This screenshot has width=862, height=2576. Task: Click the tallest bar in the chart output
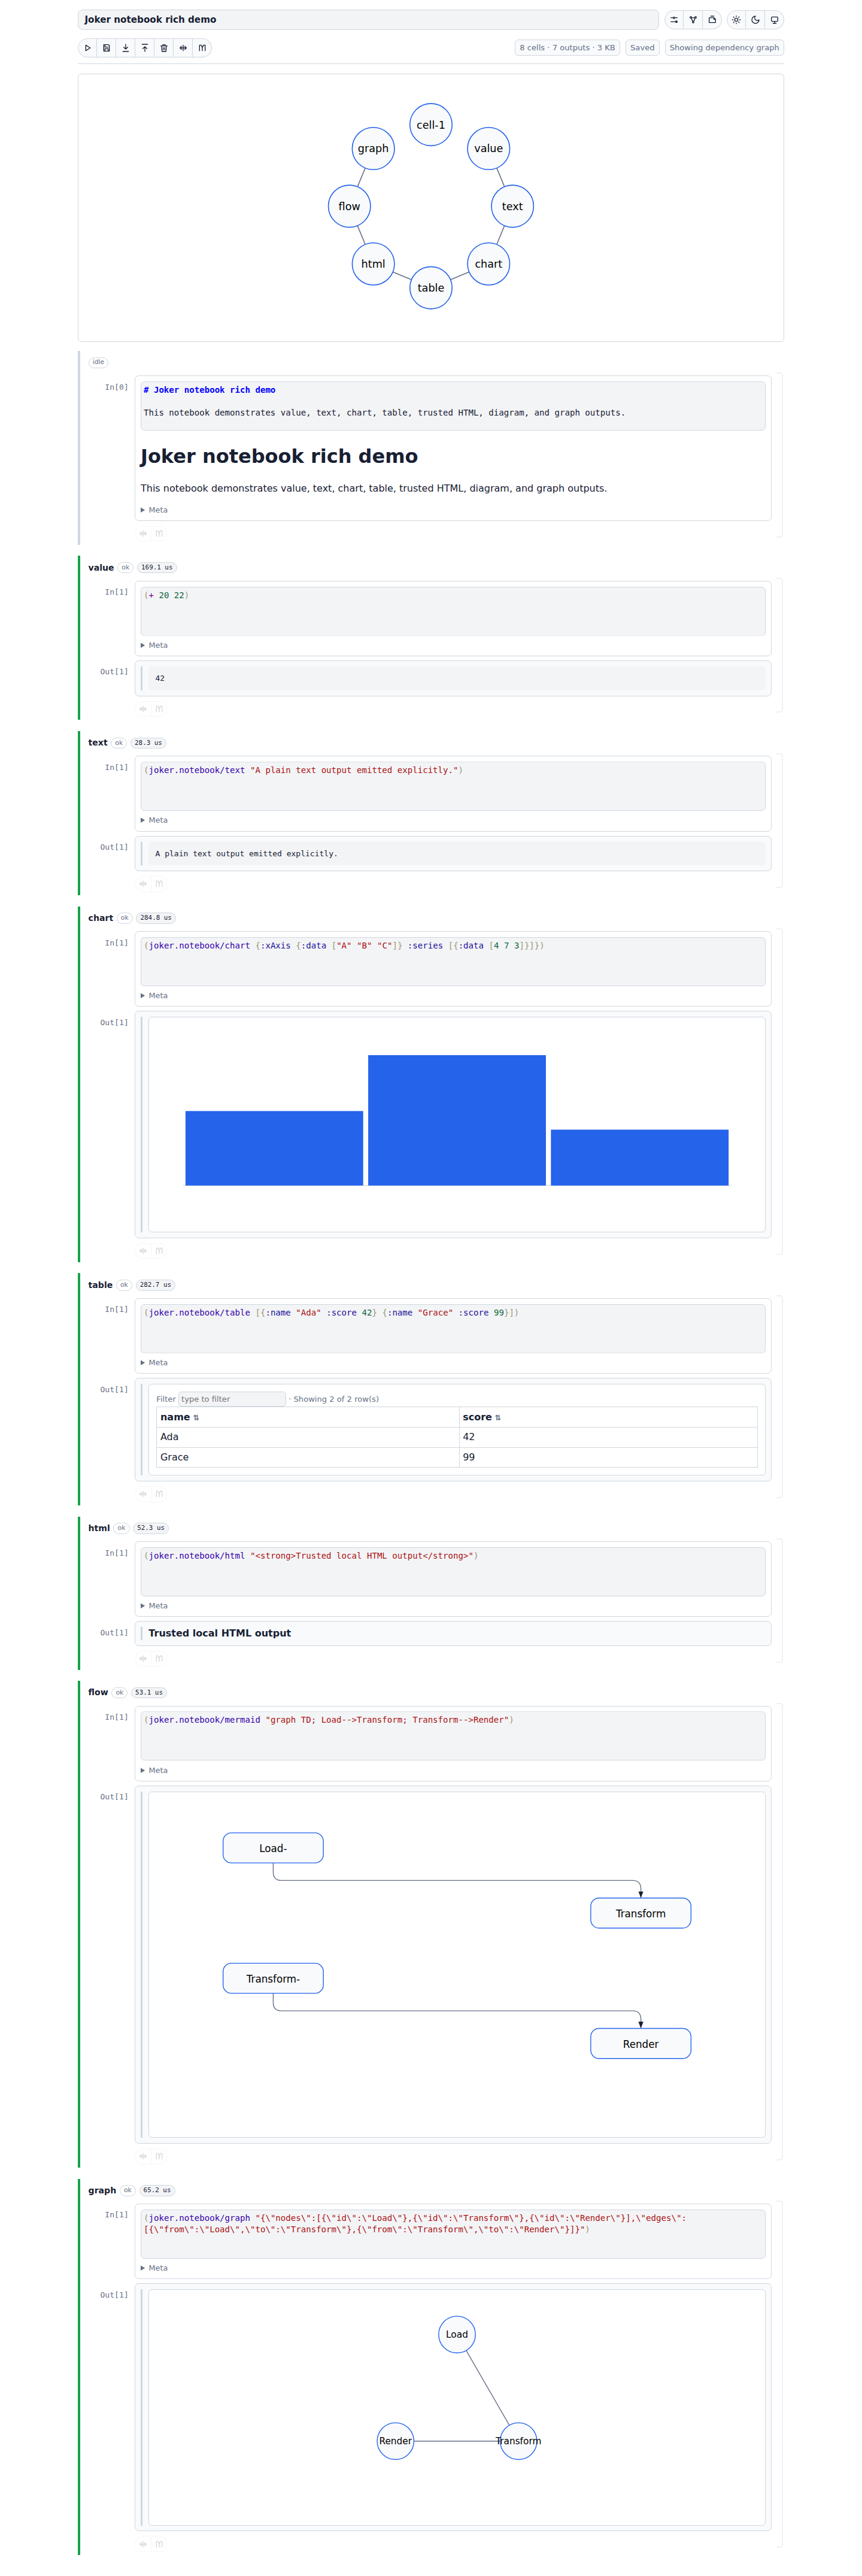click(457, 1121)
